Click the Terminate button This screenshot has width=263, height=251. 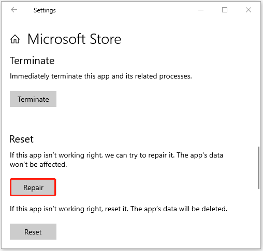[33, 99]
